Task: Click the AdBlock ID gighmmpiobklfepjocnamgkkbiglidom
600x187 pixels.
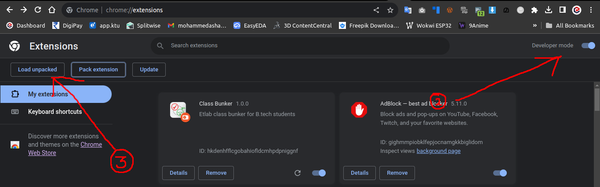Action: point(432,142)
